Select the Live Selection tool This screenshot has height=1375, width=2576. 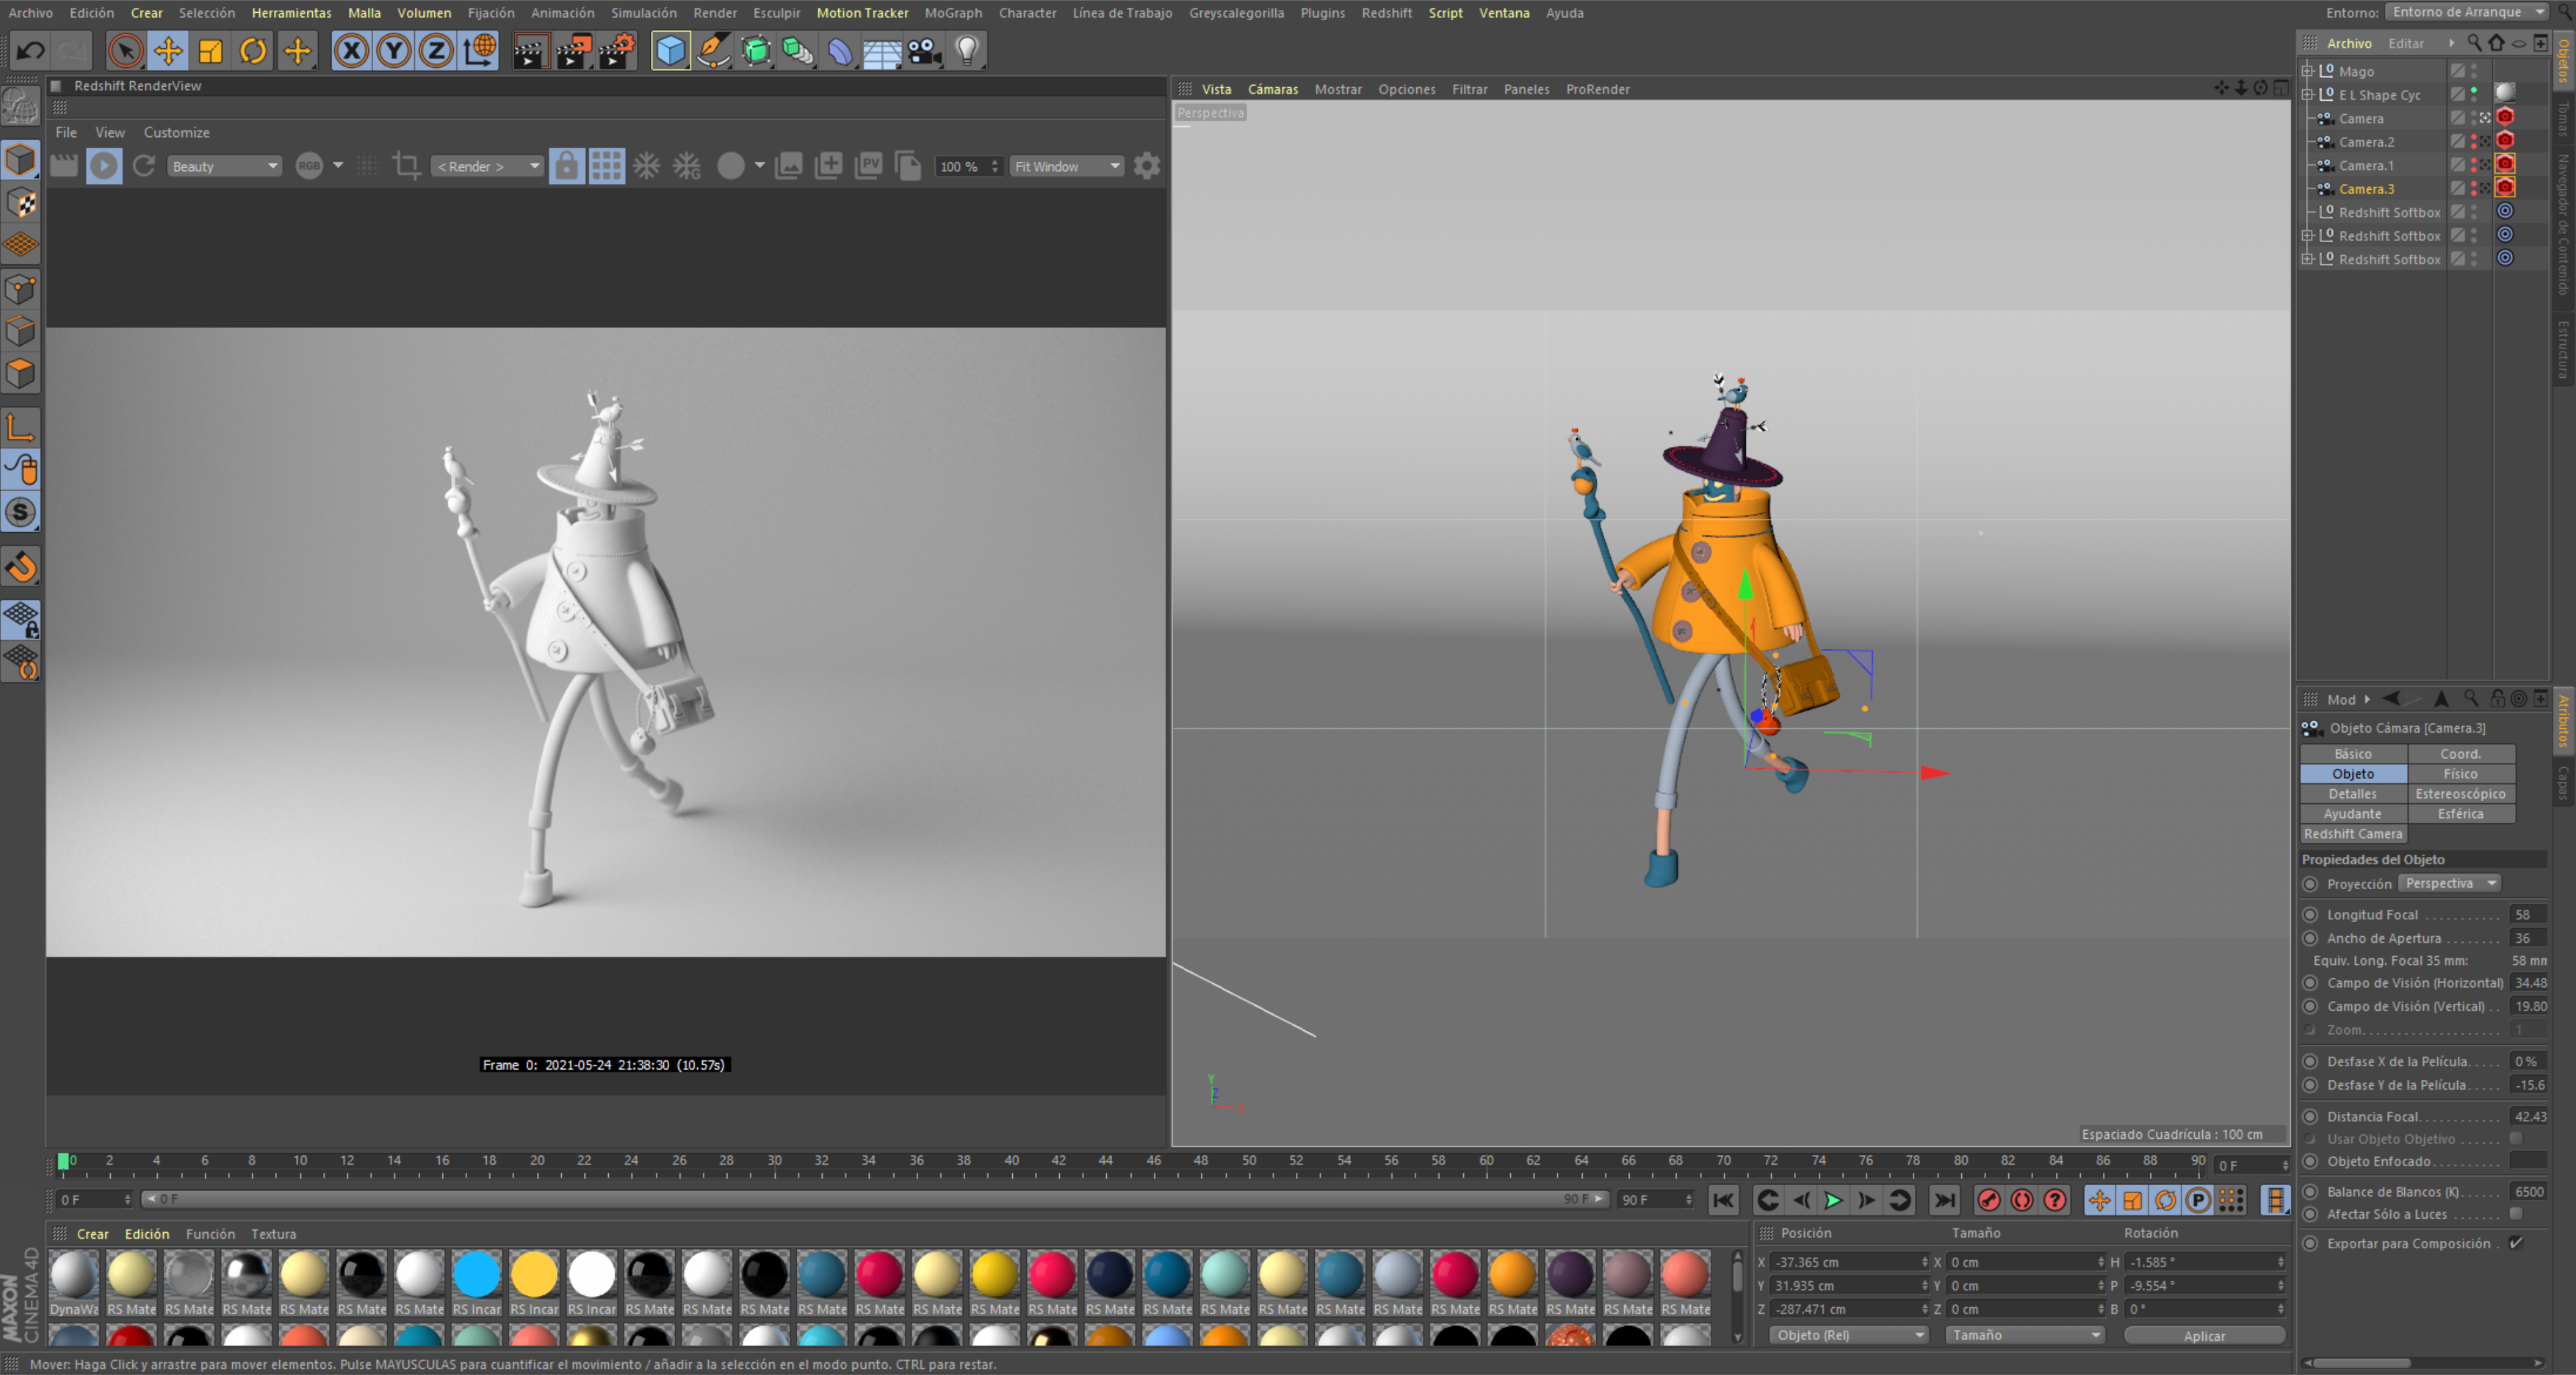[125, 50]
